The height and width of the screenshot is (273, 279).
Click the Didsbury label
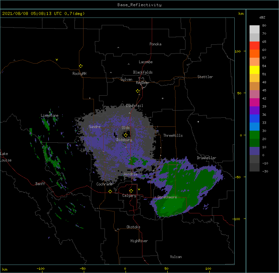tap(124, 140)
